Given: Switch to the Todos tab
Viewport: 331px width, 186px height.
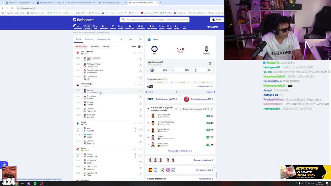Looking at the screenshot, I should coord(79,39).
